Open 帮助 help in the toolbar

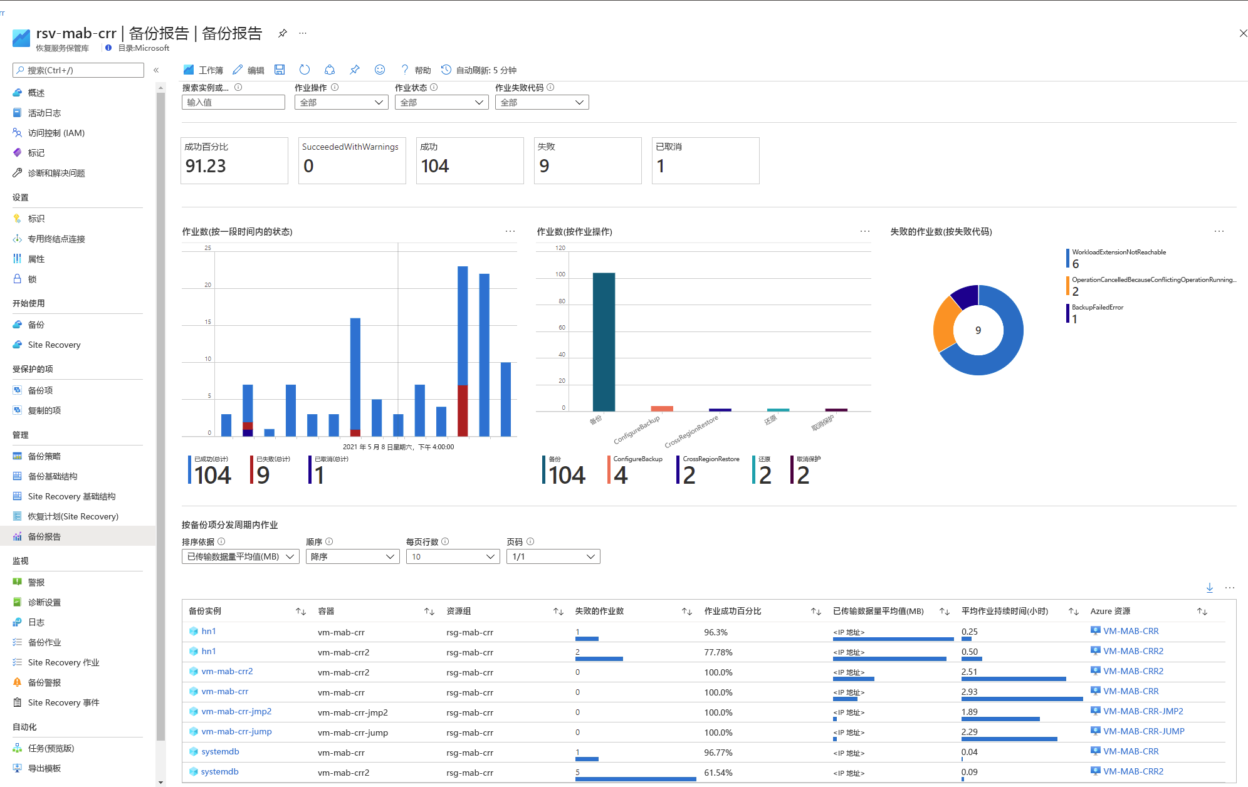click(x=416, y=70)
